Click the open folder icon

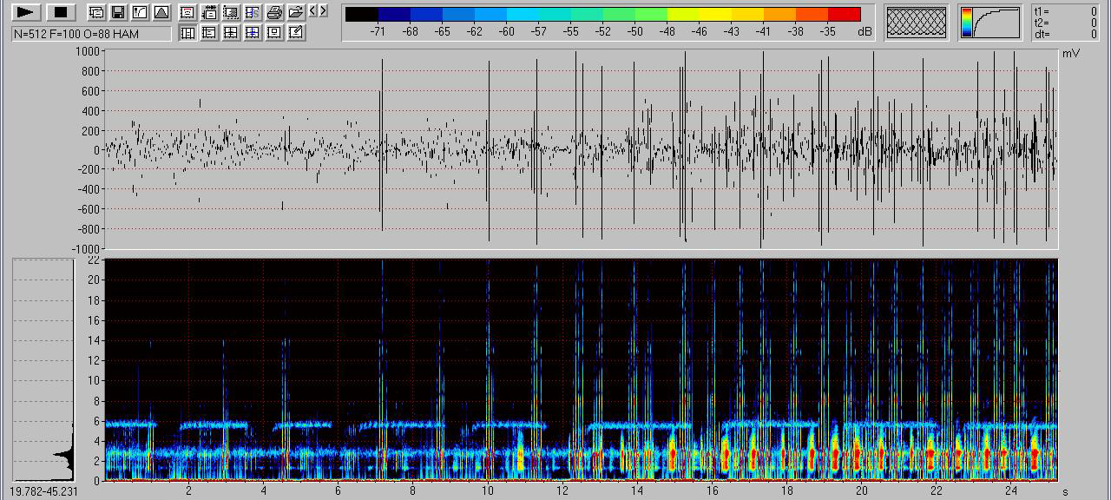[x=296, y=12]
